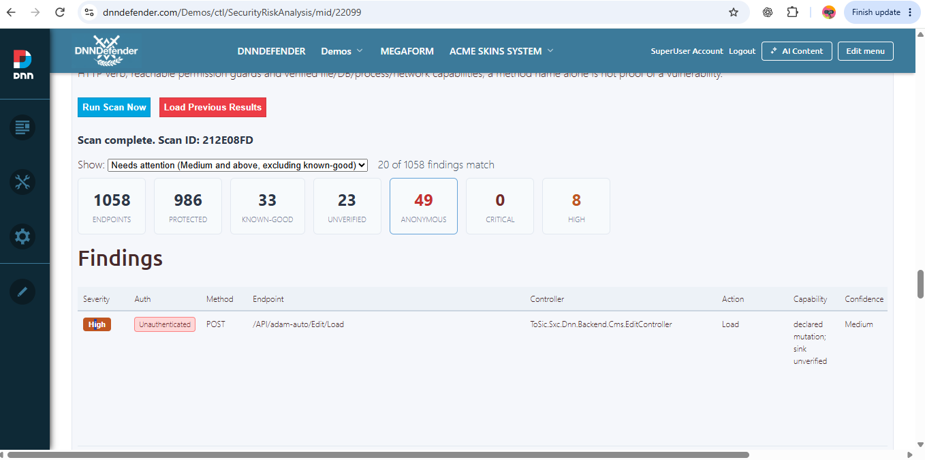Go back using the browser back arrow
This screenshot has width=925, height=460.
pyautogui.click(x=12, y=12)
